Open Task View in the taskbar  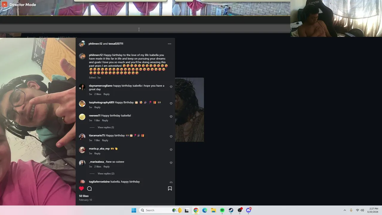[187, 210]
